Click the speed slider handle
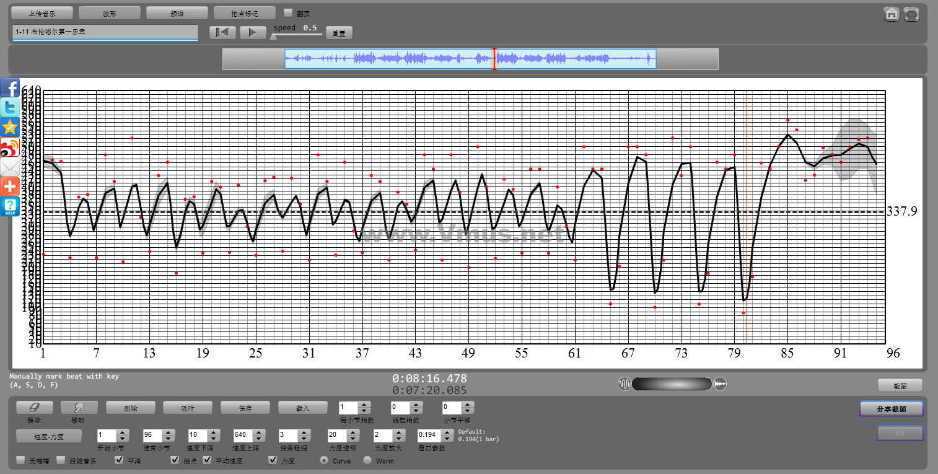The height and width of the screenshot is (474, 938). [x=273, y=36]
